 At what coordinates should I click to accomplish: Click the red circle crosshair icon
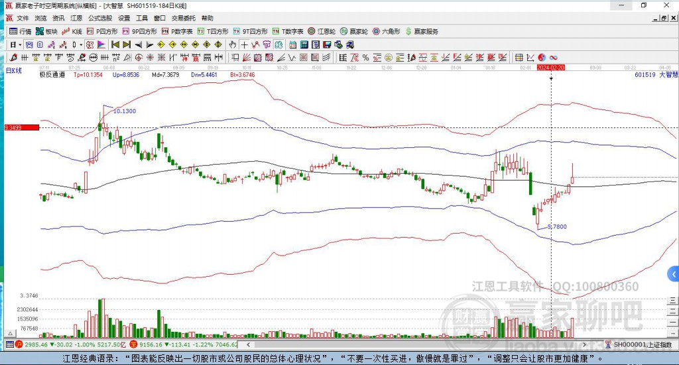[x=139, y=57]
